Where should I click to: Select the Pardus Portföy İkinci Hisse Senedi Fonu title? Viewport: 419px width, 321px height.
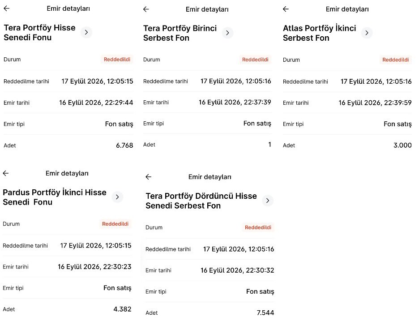[55, 197]
